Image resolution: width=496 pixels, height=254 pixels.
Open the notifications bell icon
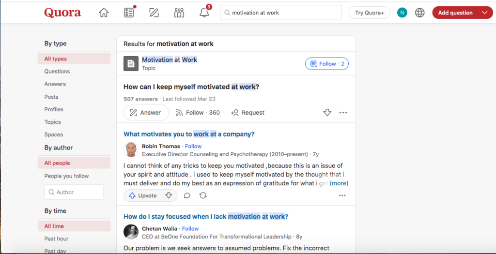pos(204,13)
